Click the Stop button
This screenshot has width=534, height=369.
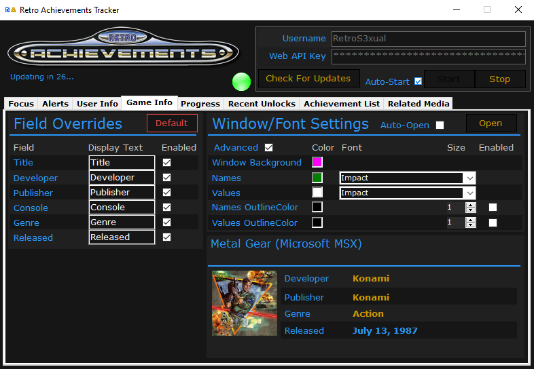[x=499, y=79]
